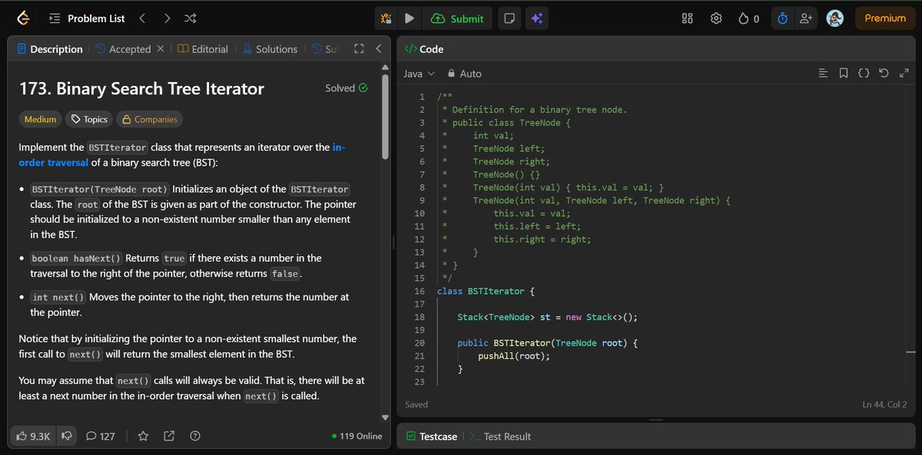Open the Problem List panel
The width and height of the screenshot is (922, 455).
pyautogui.click(x=87, y=18)
